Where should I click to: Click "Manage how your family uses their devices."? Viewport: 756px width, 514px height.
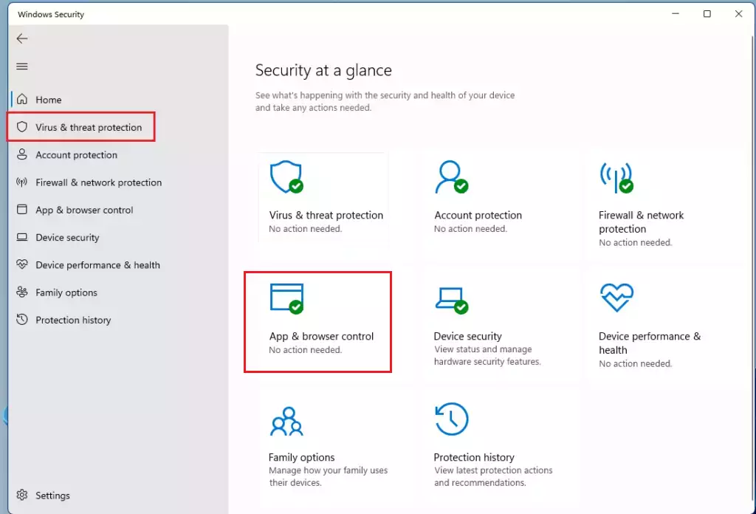pyautogui.click(x=329, y=476)
